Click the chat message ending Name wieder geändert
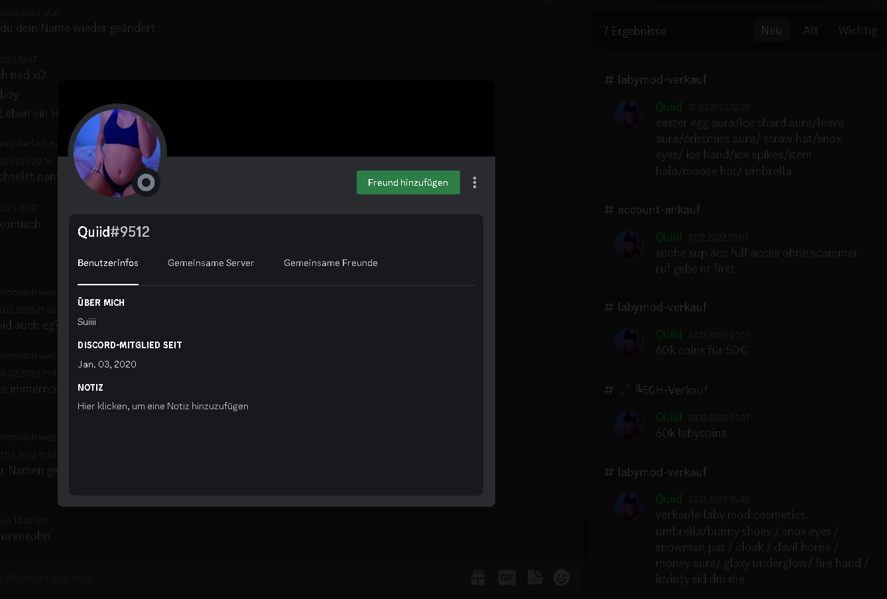This screenshot has height=599, width=887. pyautogui.click(x=78, y=28)
